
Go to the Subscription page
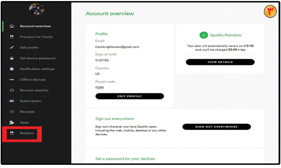(37, 101)
